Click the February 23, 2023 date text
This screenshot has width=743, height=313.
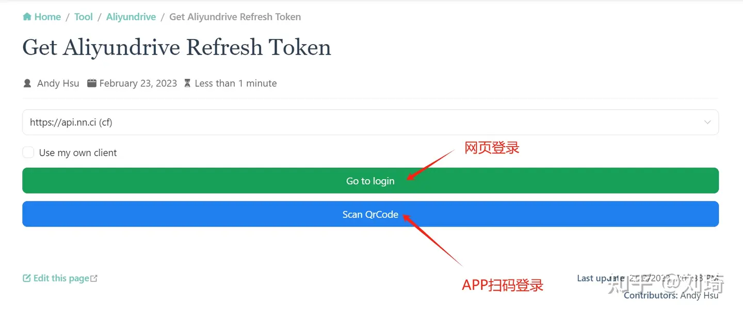[x=138, y=83]
